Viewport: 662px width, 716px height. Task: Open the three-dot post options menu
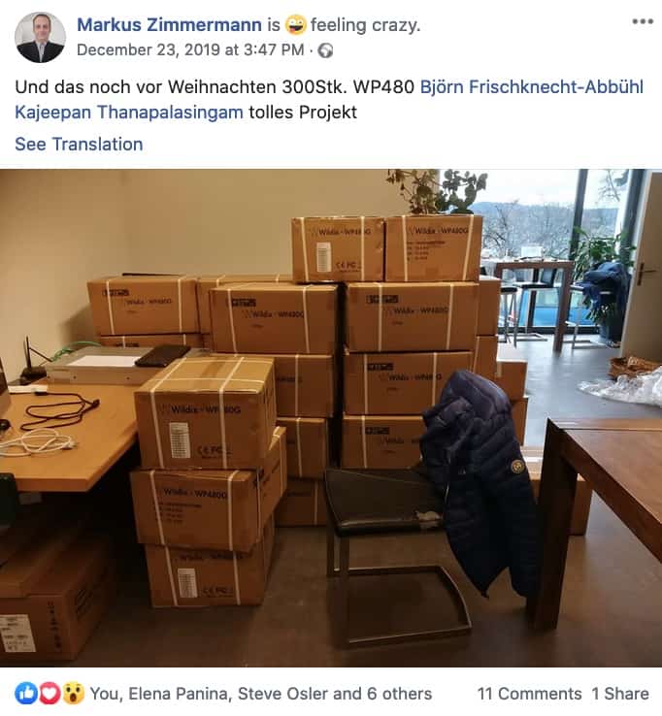tap(643, 21)
